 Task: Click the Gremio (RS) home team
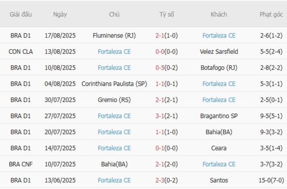click(114, 100)
